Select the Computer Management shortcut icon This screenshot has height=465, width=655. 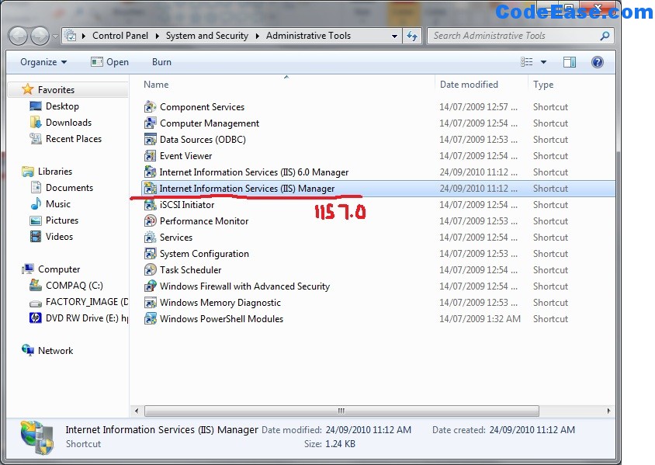(x=150, y=123)
